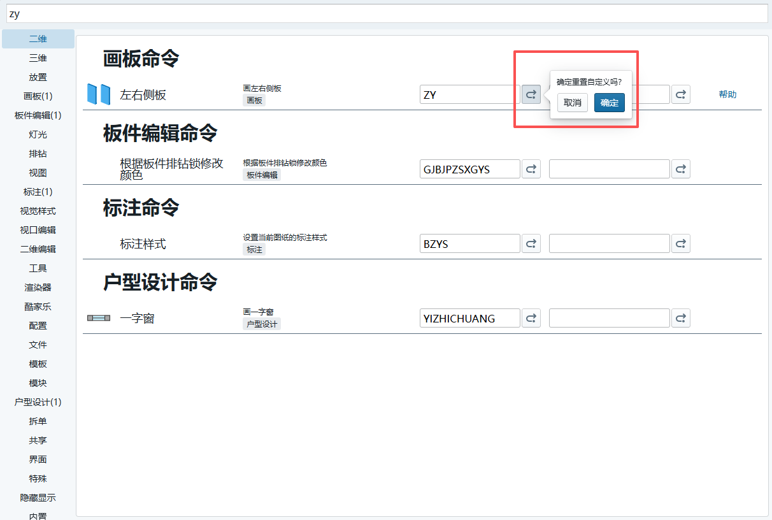Click empty custom shortcut field for 一字窗
772x520 pixels.
pos(609,318)
